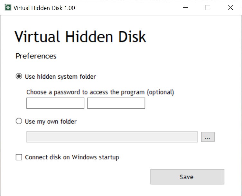Close the Virtual Hidden Disk window

coord(230,7)
